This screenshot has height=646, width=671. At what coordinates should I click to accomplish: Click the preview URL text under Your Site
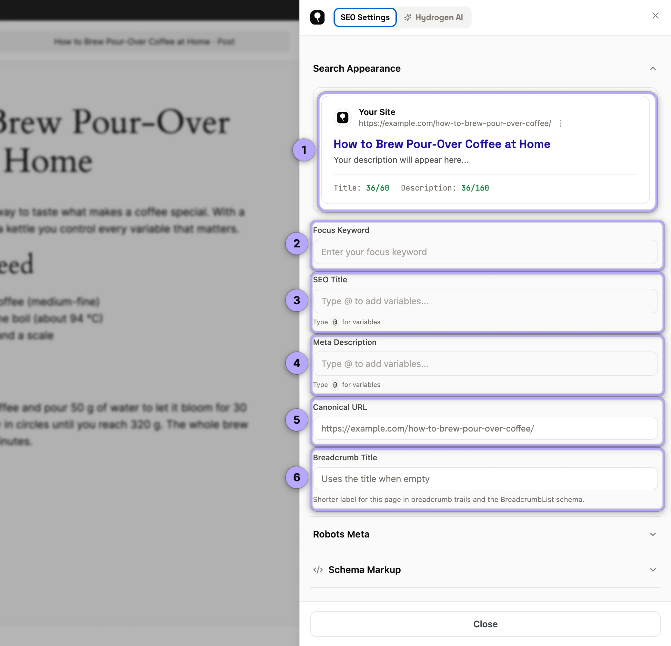point(455,123)
